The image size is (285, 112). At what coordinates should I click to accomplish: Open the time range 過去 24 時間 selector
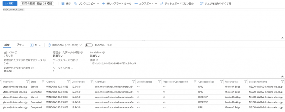37,3
